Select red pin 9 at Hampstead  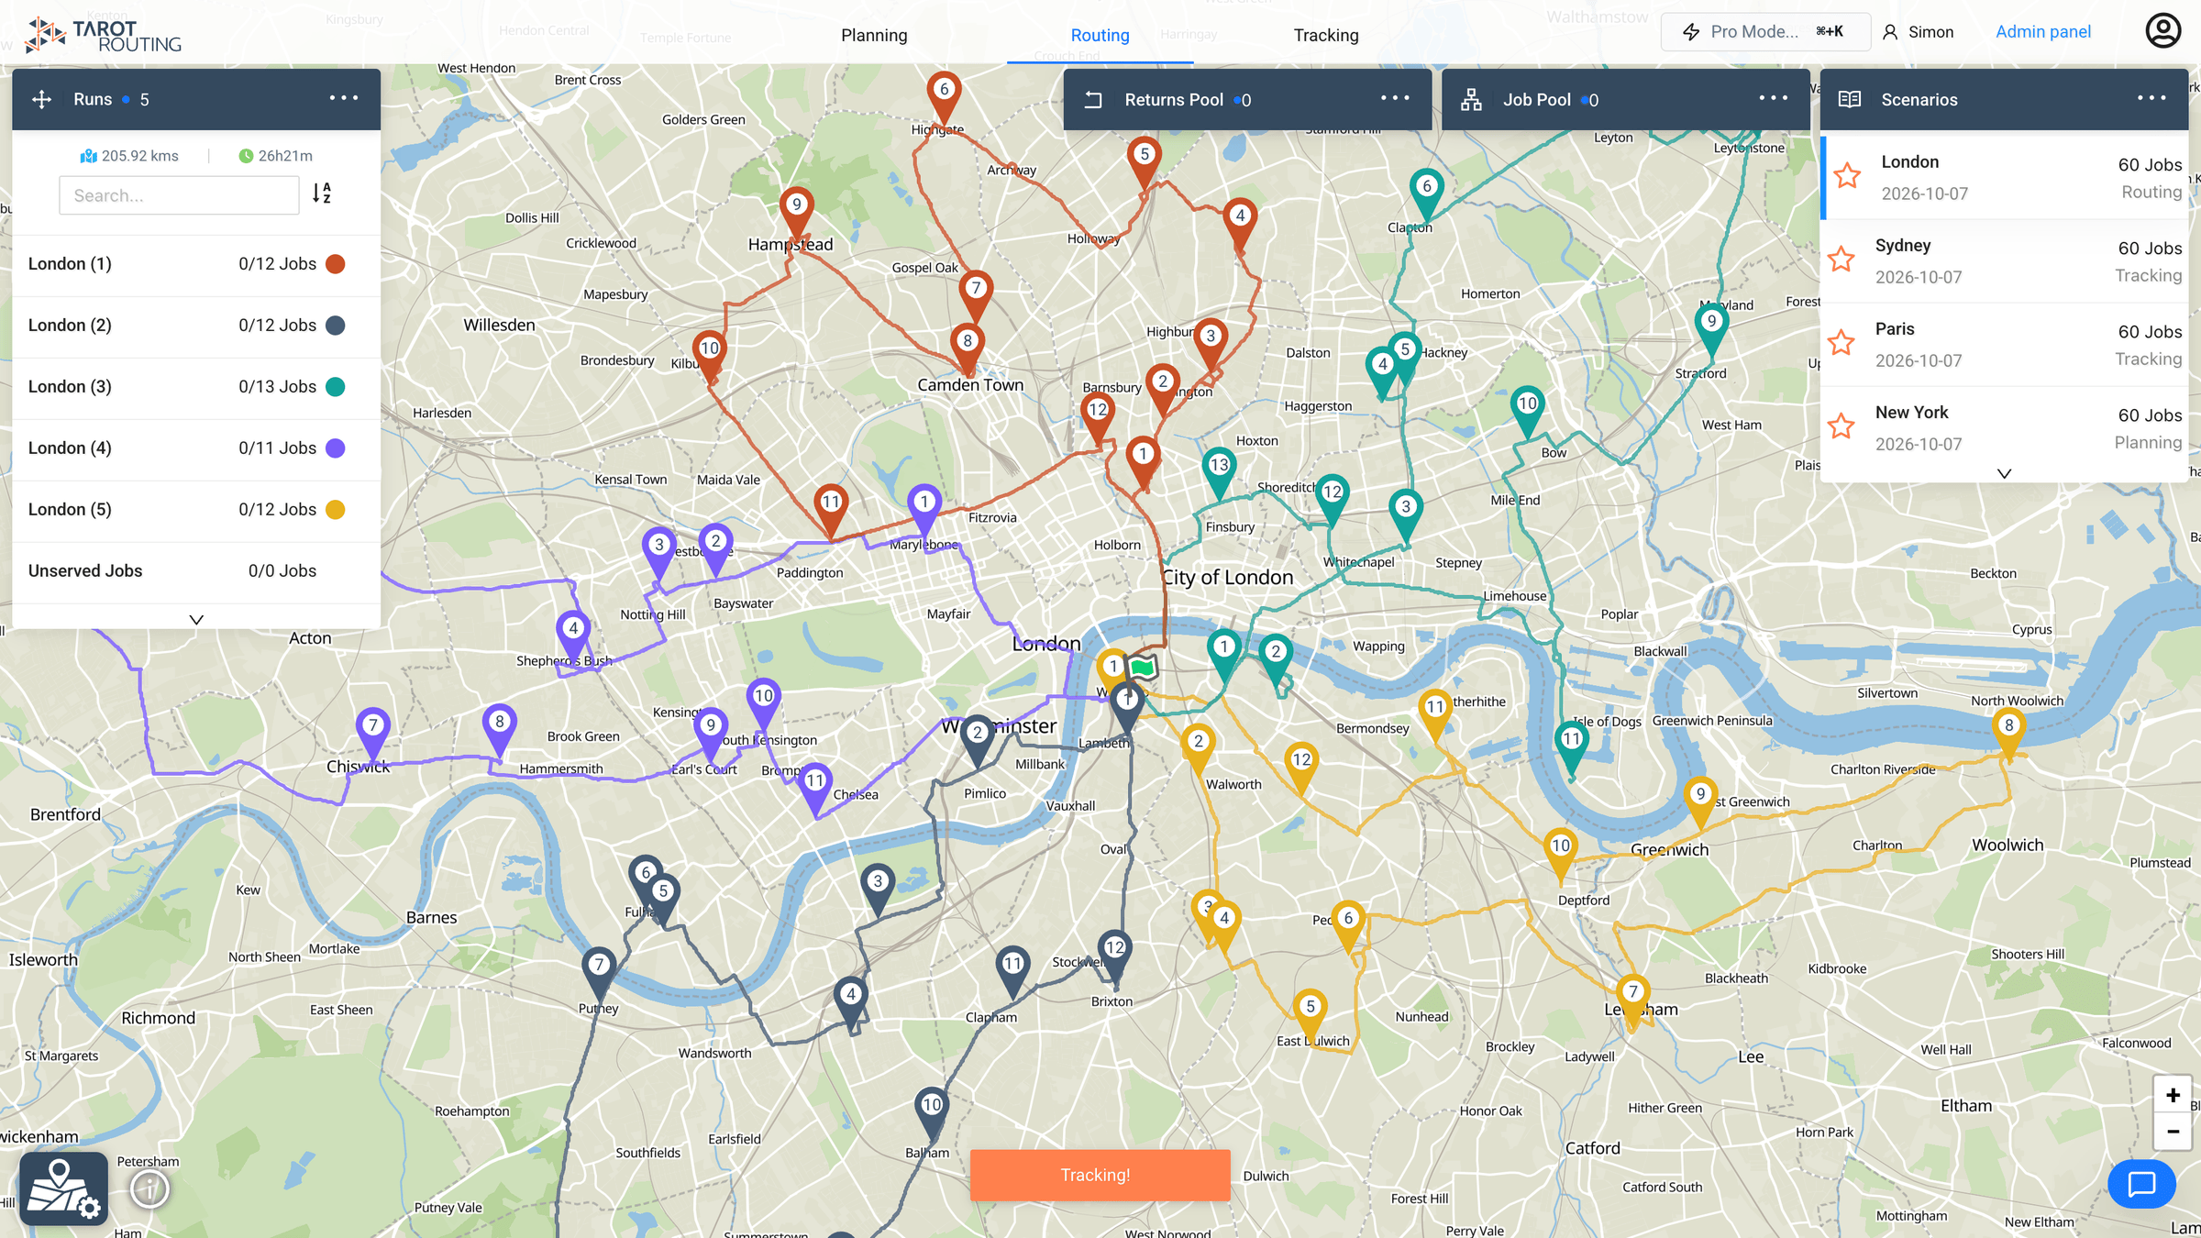pyautogui.click(x=796, y=212)
